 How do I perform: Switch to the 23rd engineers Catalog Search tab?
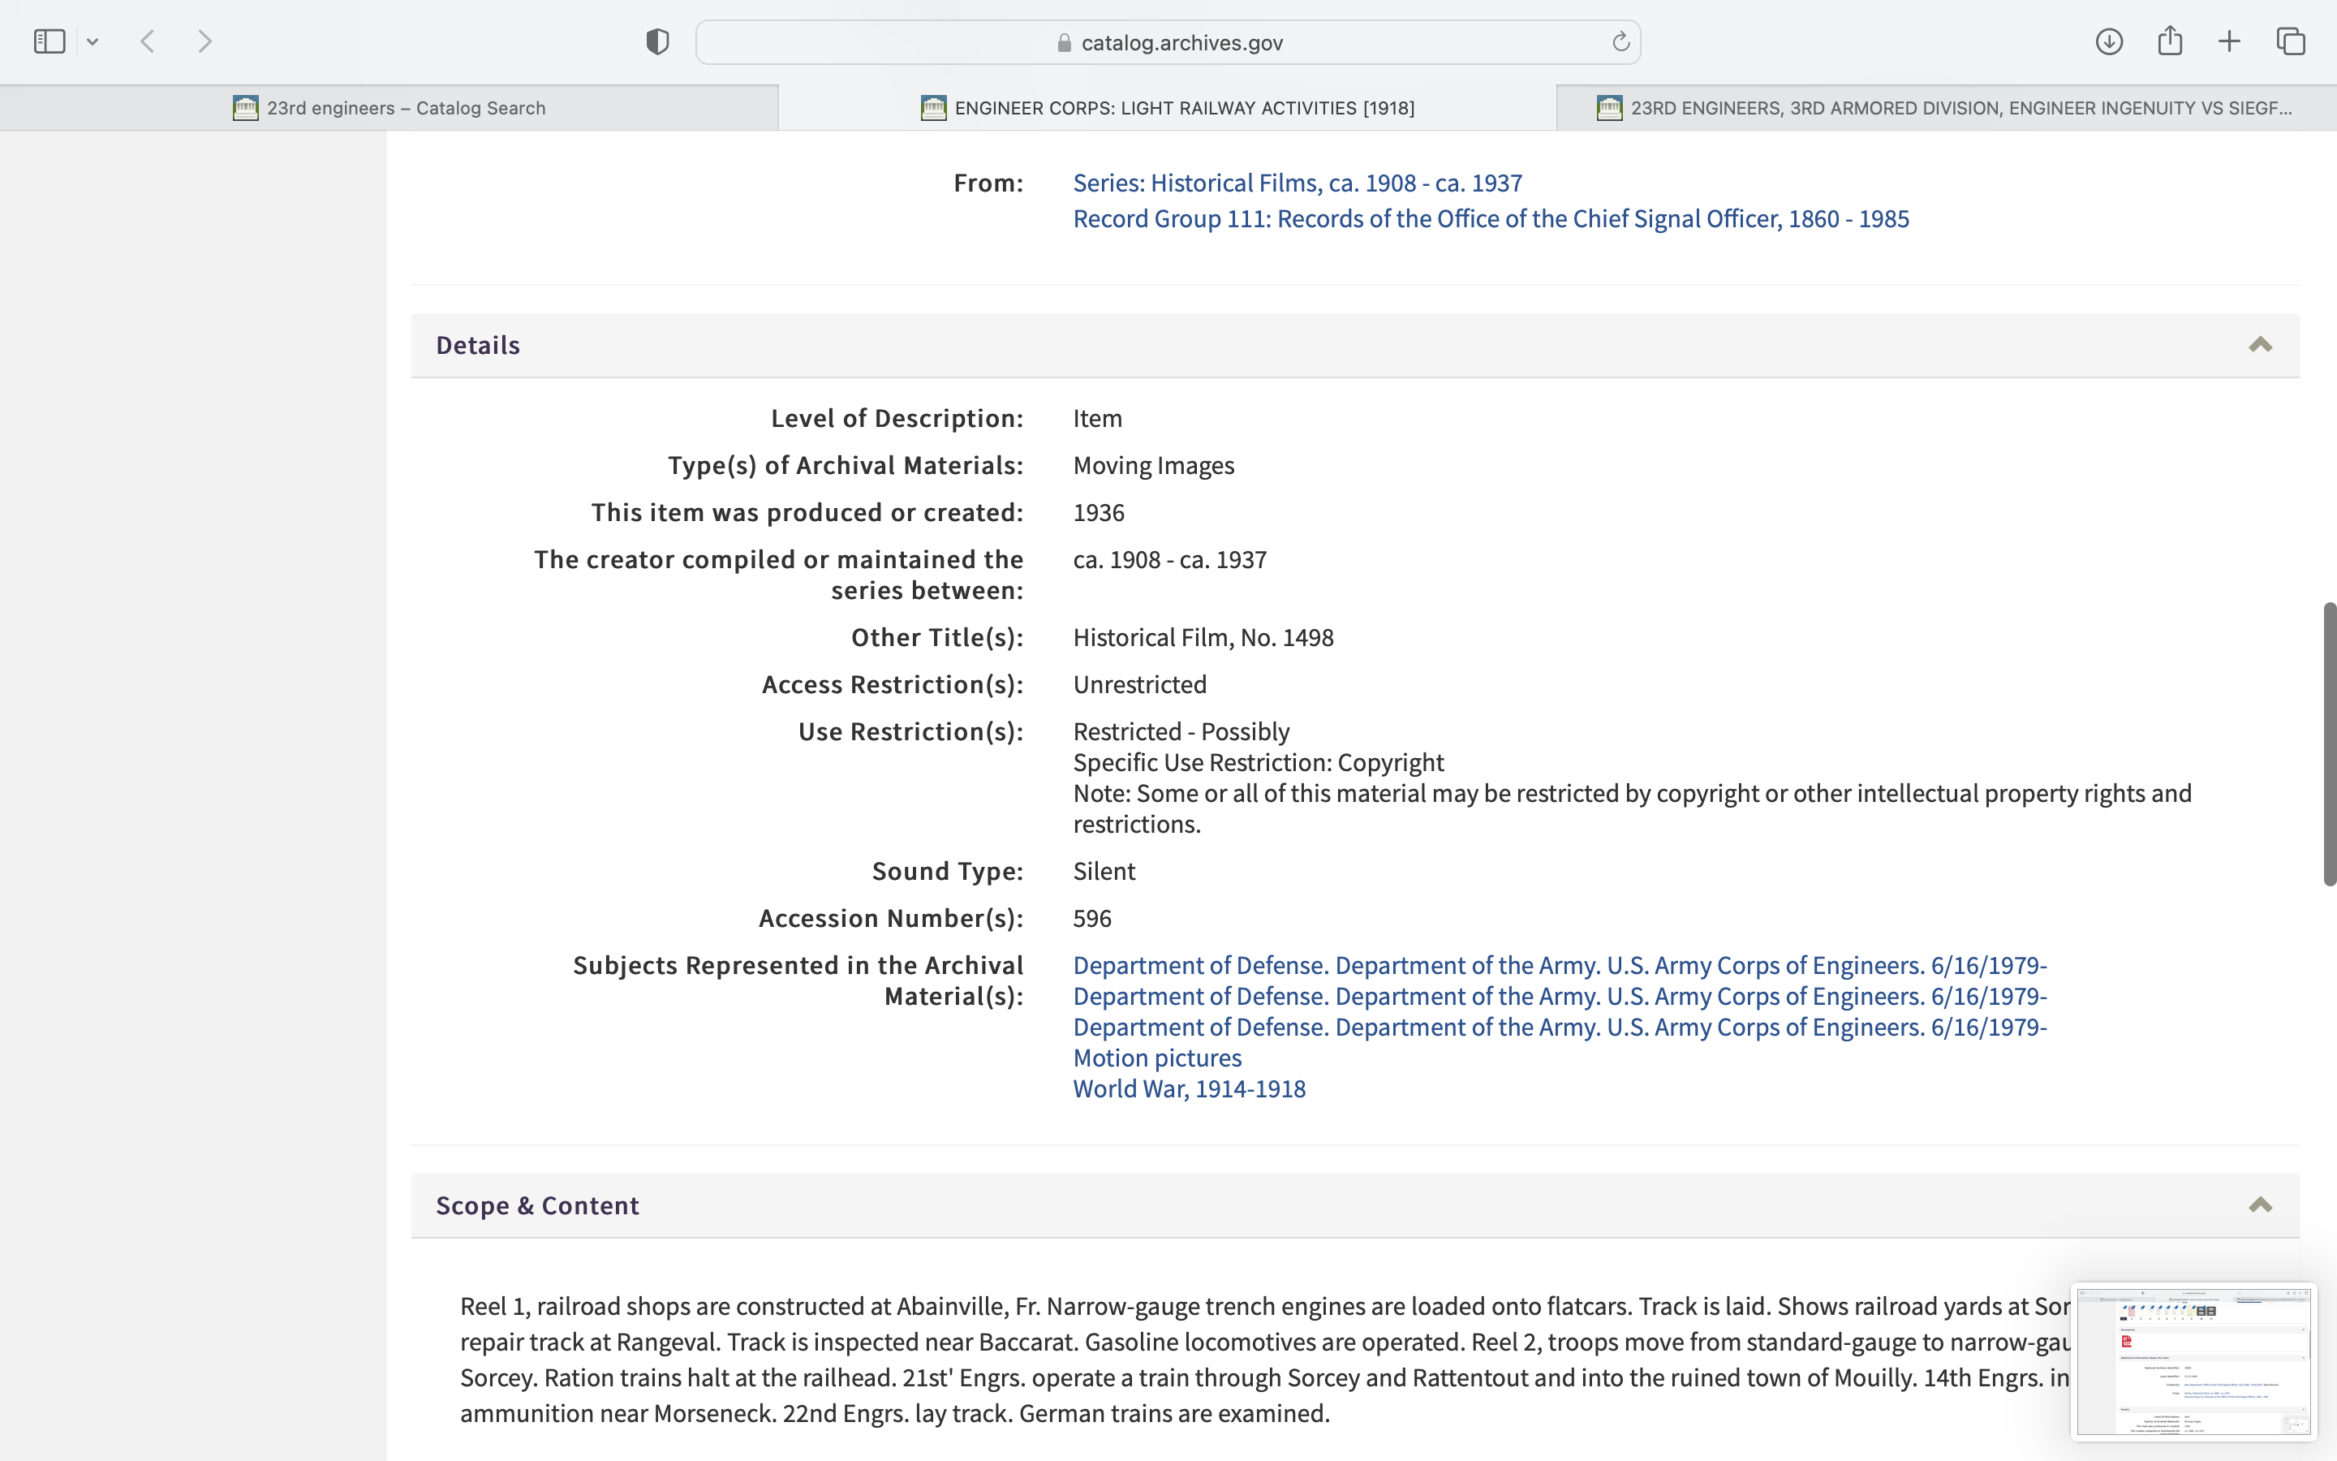(389, 108)
